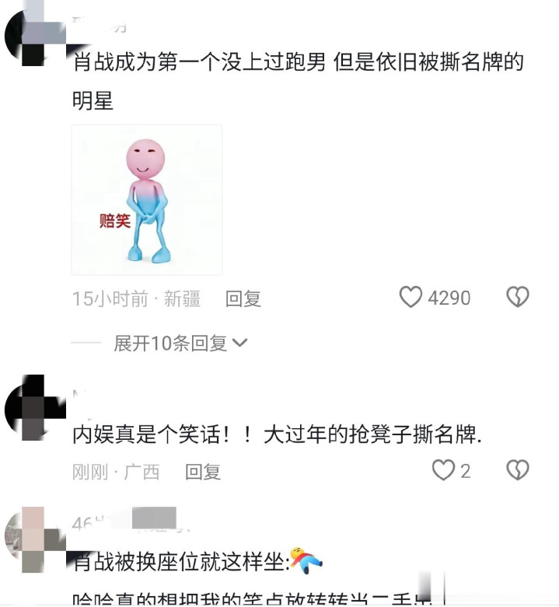Select the comment about 肖战 撕名牌
This screenshot has height=607, width=559.
point(298,81)
